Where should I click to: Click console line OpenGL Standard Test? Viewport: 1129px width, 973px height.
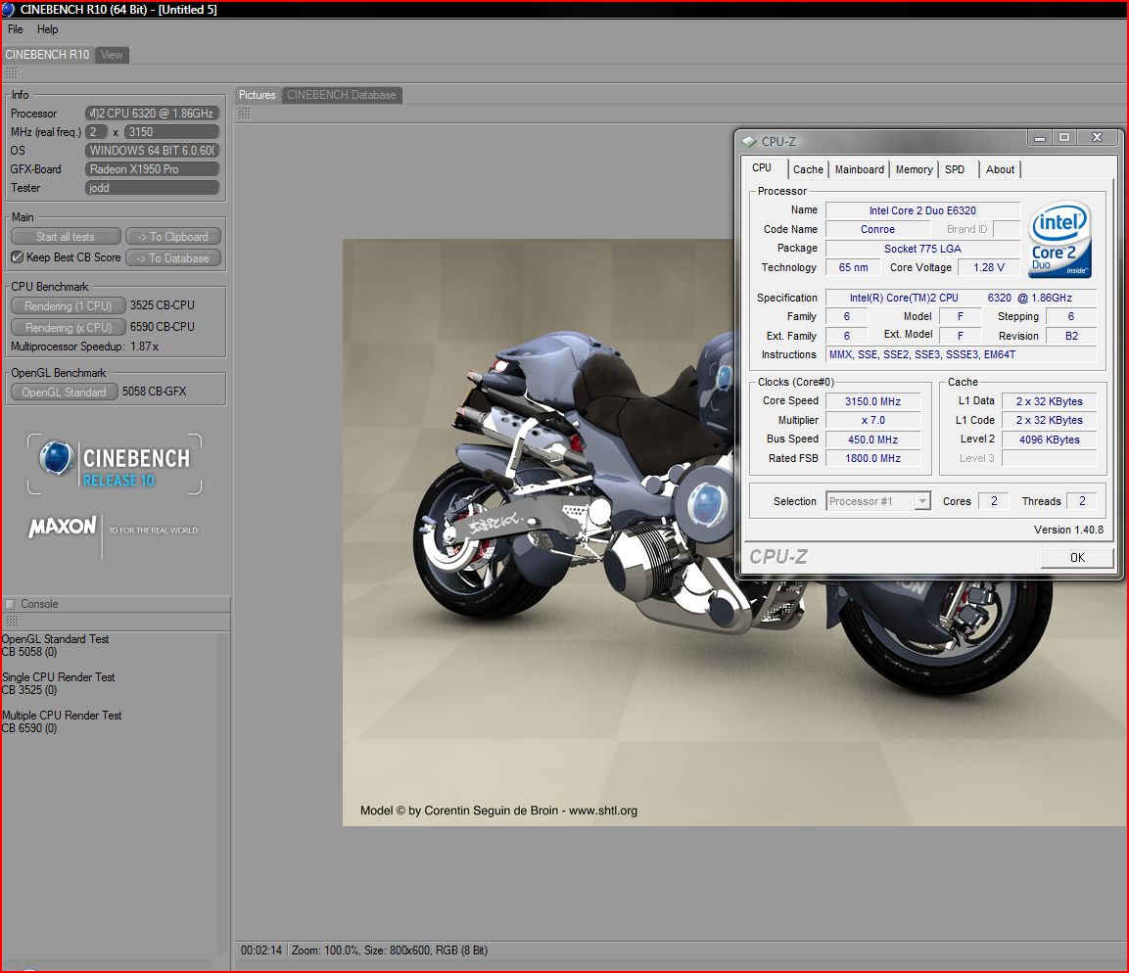pos(56,639)
